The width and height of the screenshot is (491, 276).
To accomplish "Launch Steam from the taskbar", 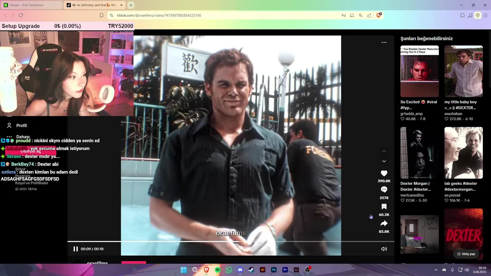I will click(x=251, y=270).
